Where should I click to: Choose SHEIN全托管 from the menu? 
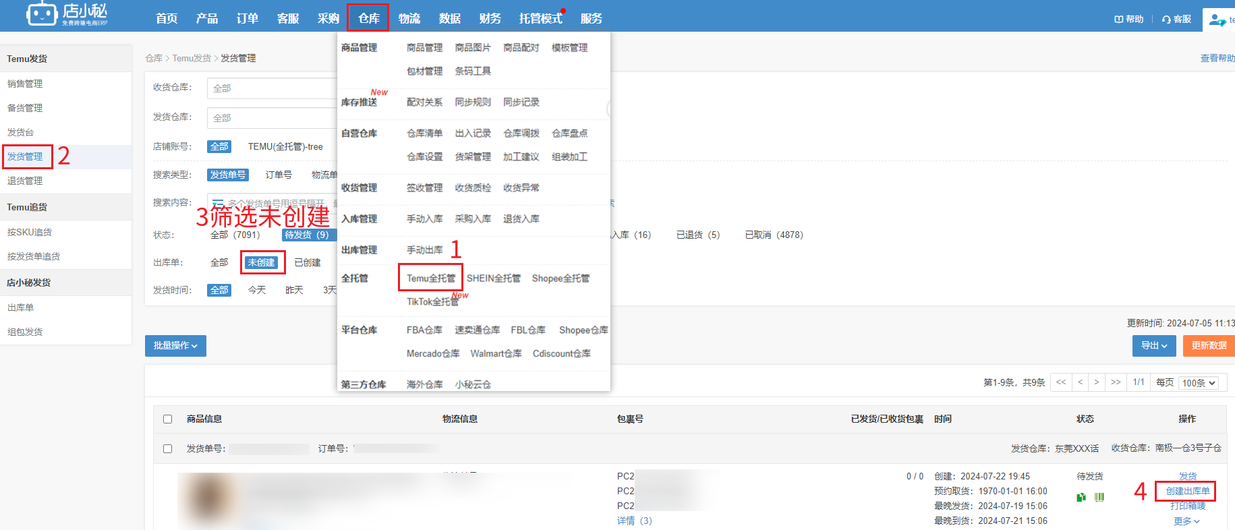(x=494, y=278)
